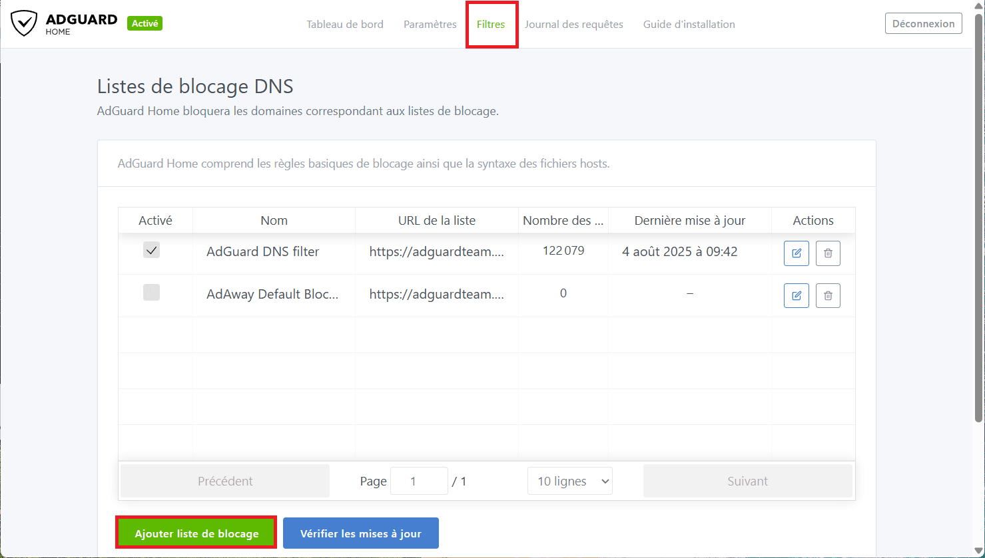Click Ajouter liste de blocage
985x558 pixels.
click(x=196, y=533)
